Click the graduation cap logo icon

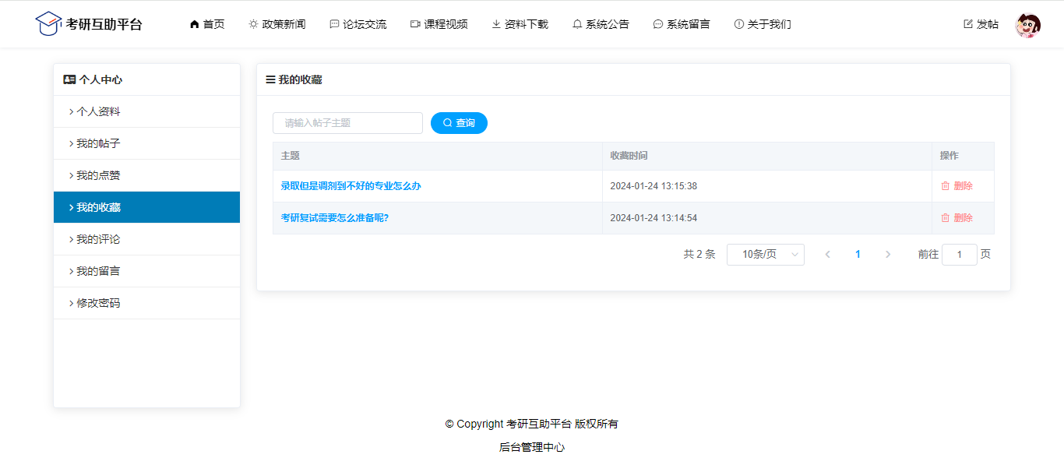[x=48, y=23]
